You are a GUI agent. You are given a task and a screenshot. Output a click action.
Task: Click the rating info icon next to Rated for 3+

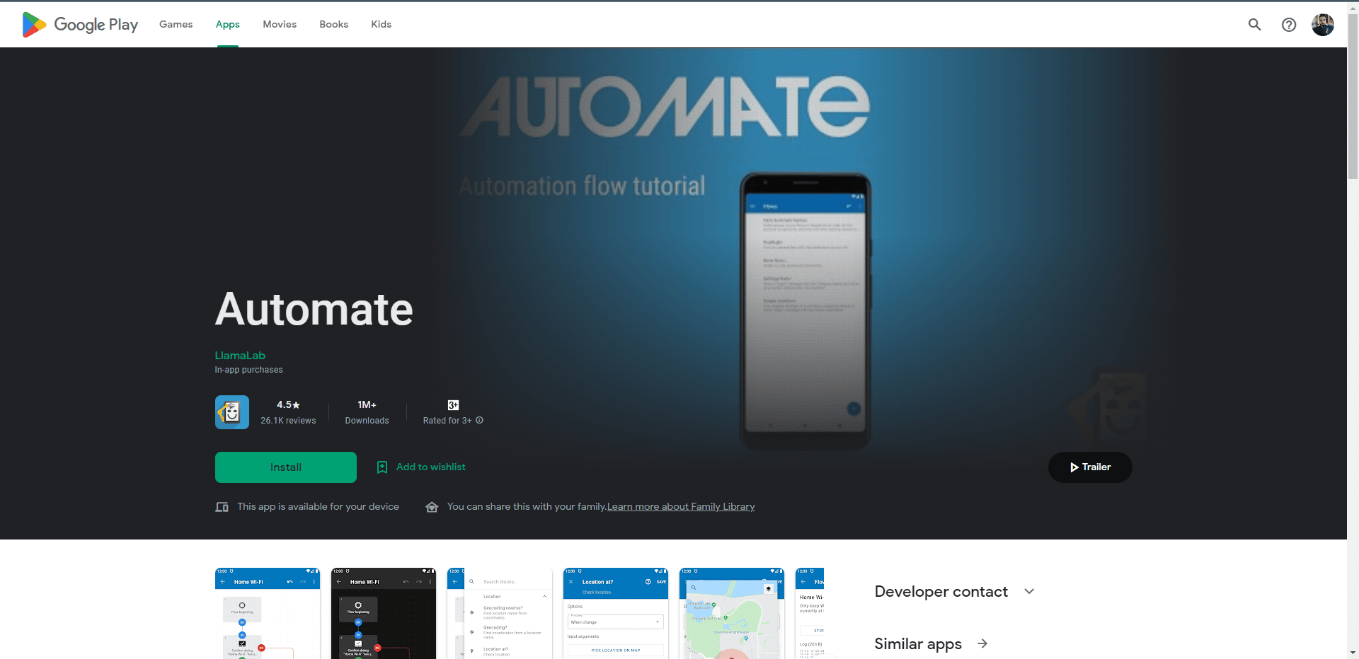[479, 420]
